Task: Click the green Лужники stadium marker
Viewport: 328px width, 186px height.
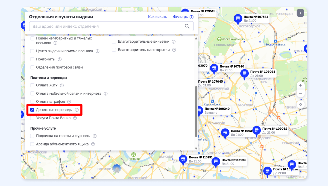Action: click(x=133, y=155)
